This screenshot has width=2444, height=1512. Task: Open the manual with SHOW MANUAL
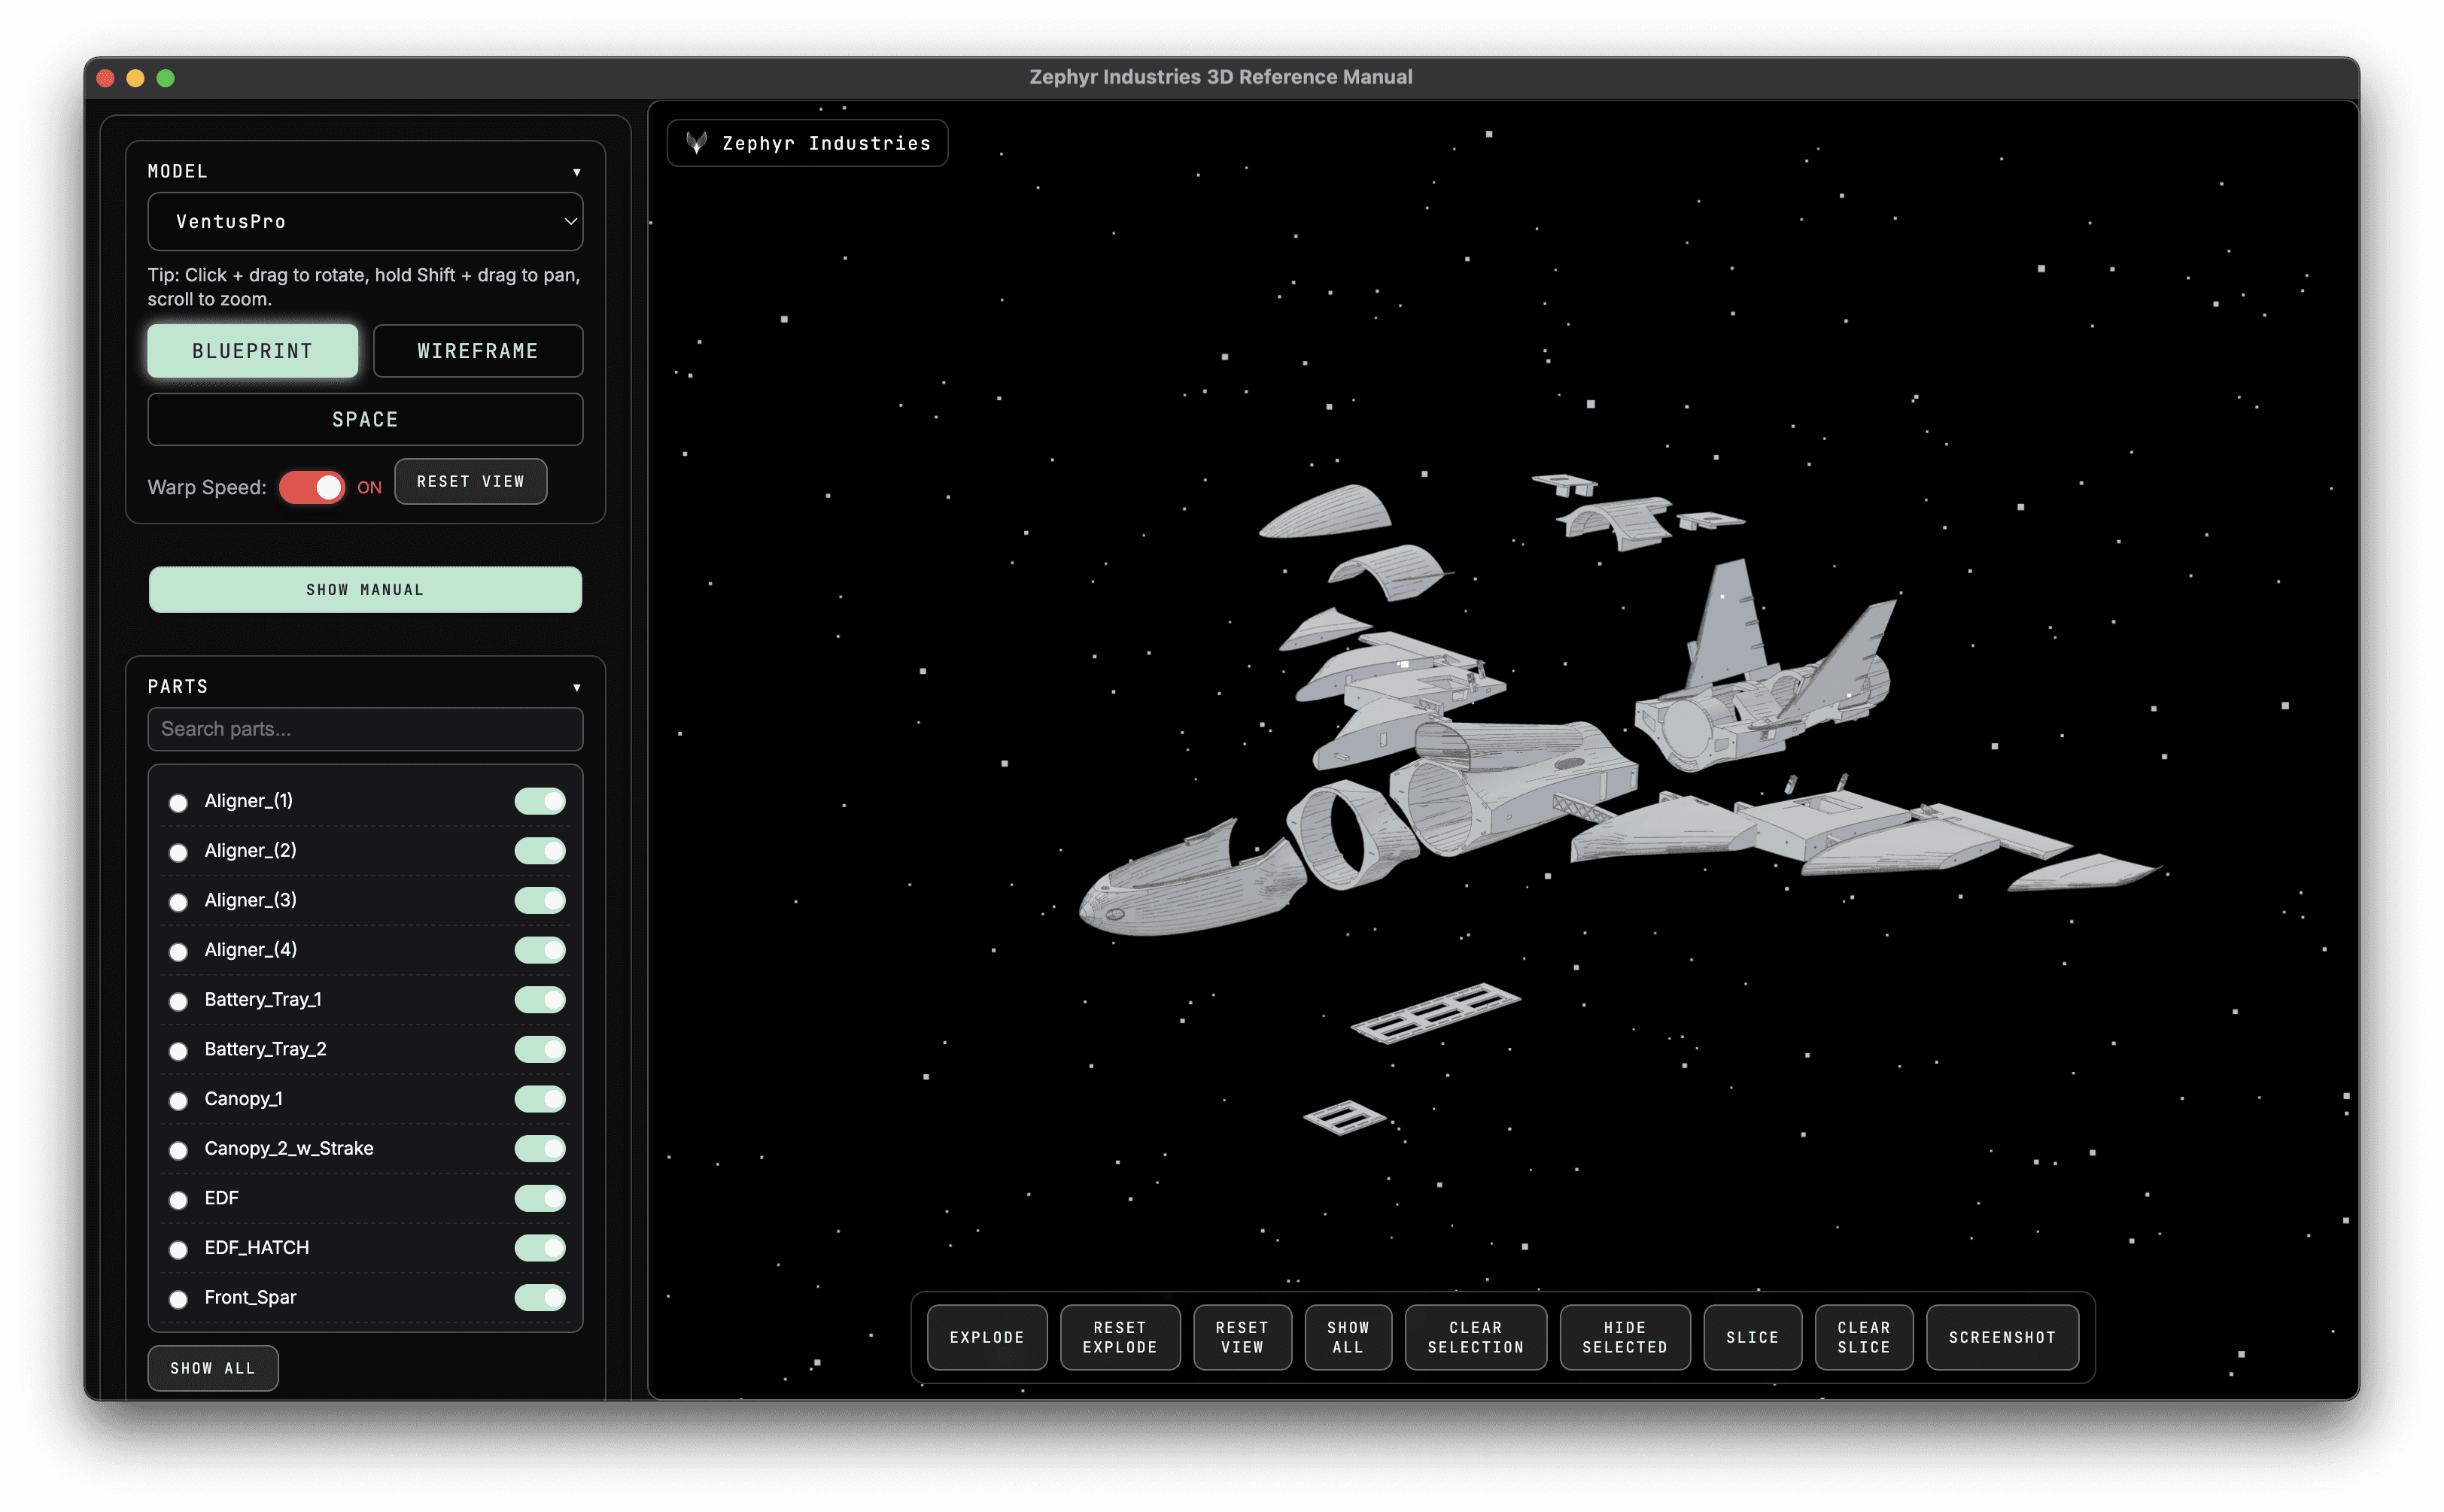pyautogui.click(x=365, y=589)
